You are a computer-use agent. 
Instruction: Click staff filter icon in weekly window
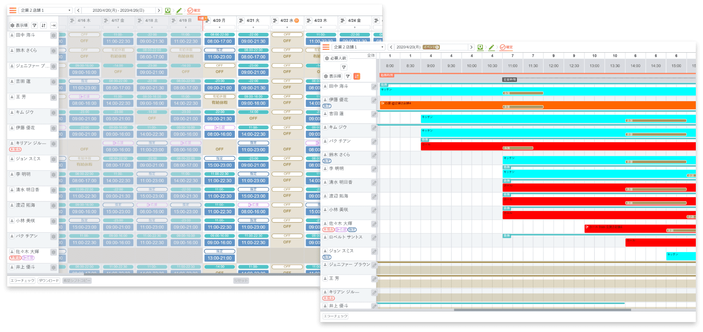point(35,26)
